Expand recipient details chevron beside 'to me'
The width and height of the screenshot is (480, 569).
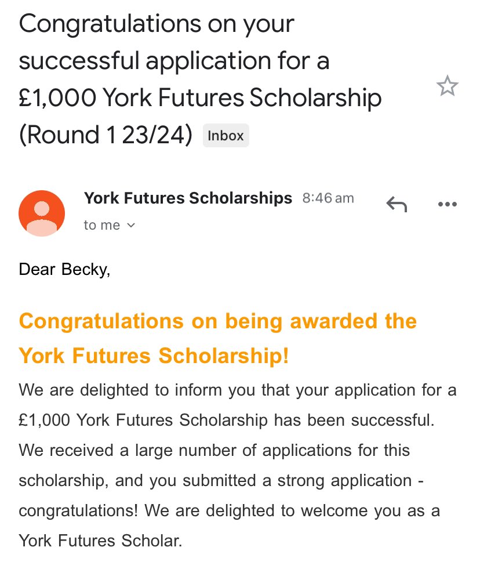pos(131,226)
